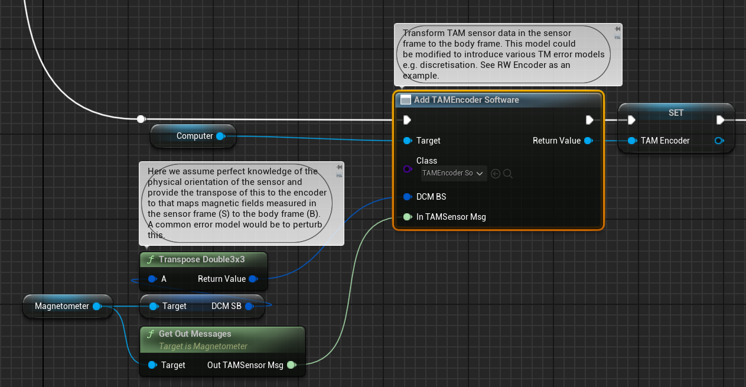Click the function icon on Get Out Messages
The height and width of the screenshot is (387, 746).
[151, 334]
